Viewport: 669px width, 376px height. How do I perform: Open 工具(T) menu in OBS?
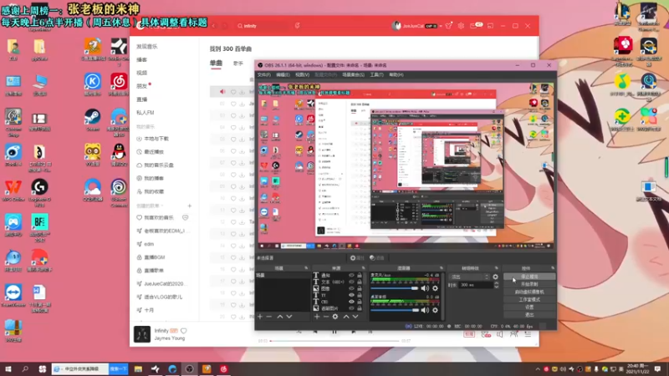click(x=376, y=74)
